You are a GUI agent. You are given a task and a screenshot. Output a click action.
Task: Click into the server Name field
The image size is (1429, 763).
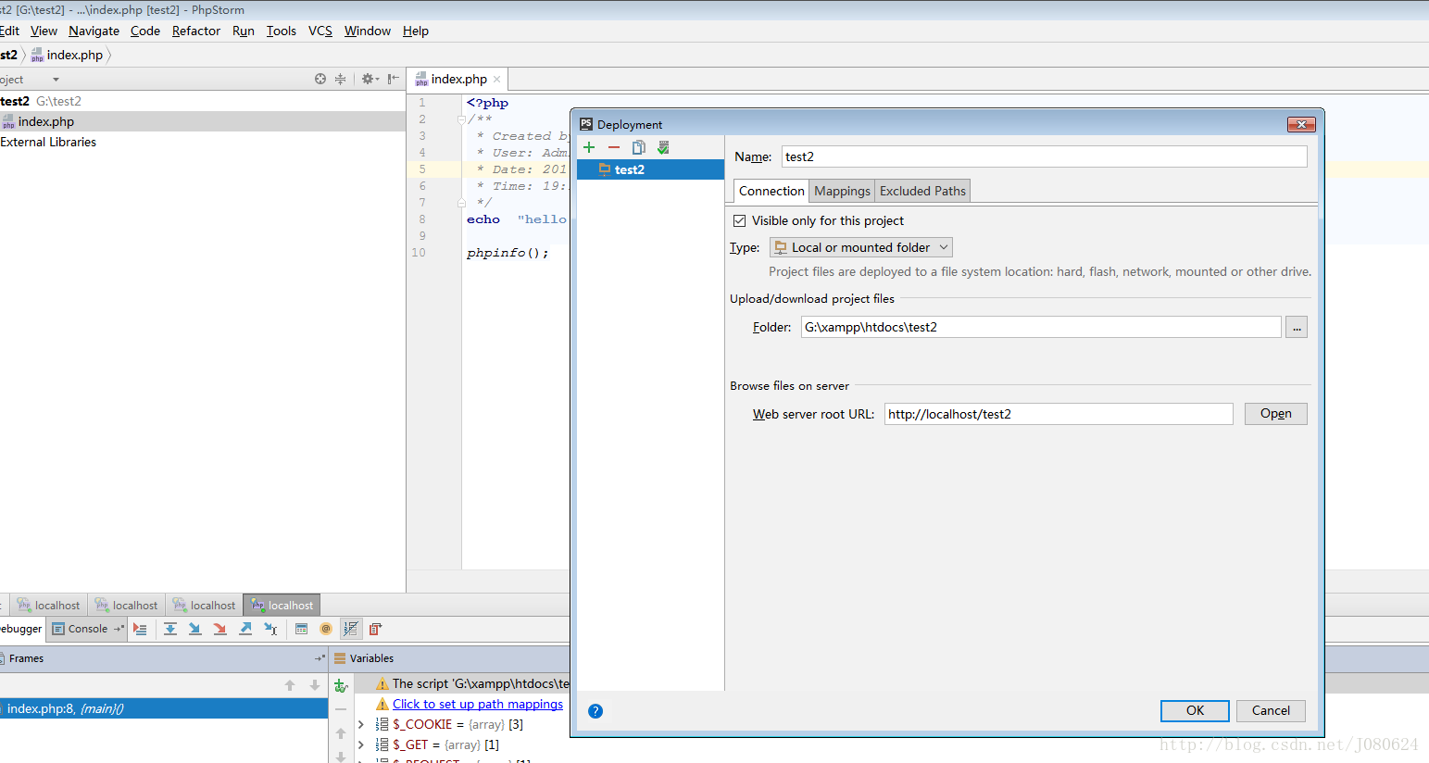coord(1044,156)
